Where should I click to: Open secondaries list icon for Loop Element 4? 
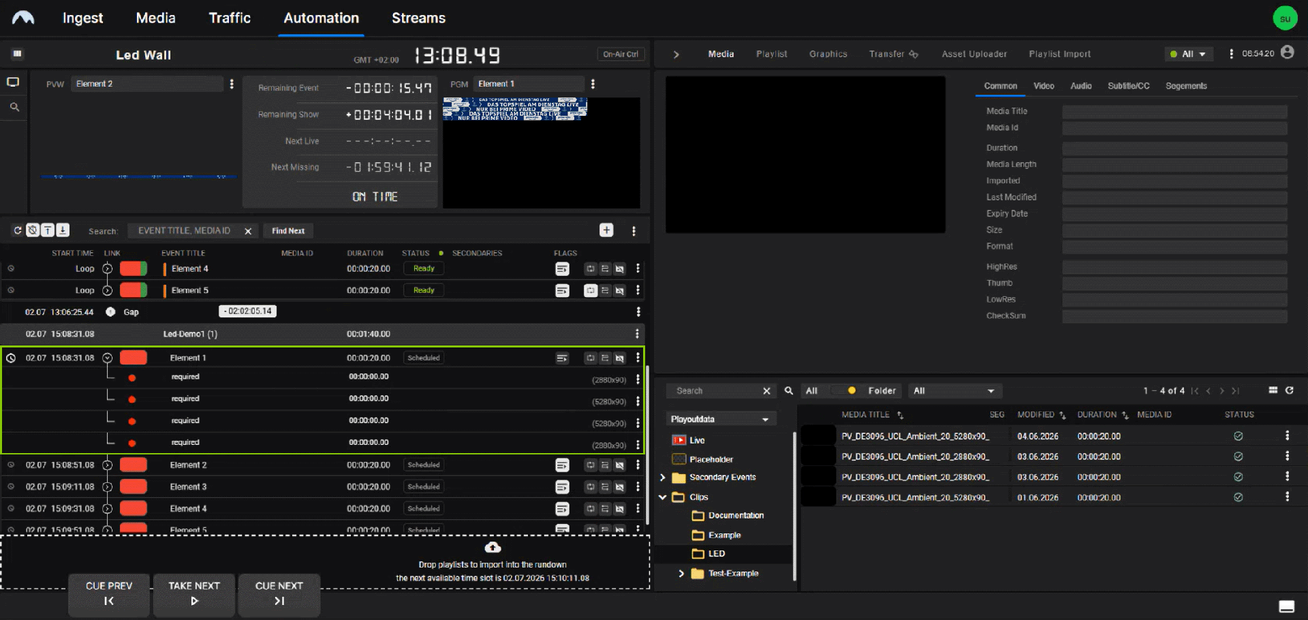(x=562, y=269)
